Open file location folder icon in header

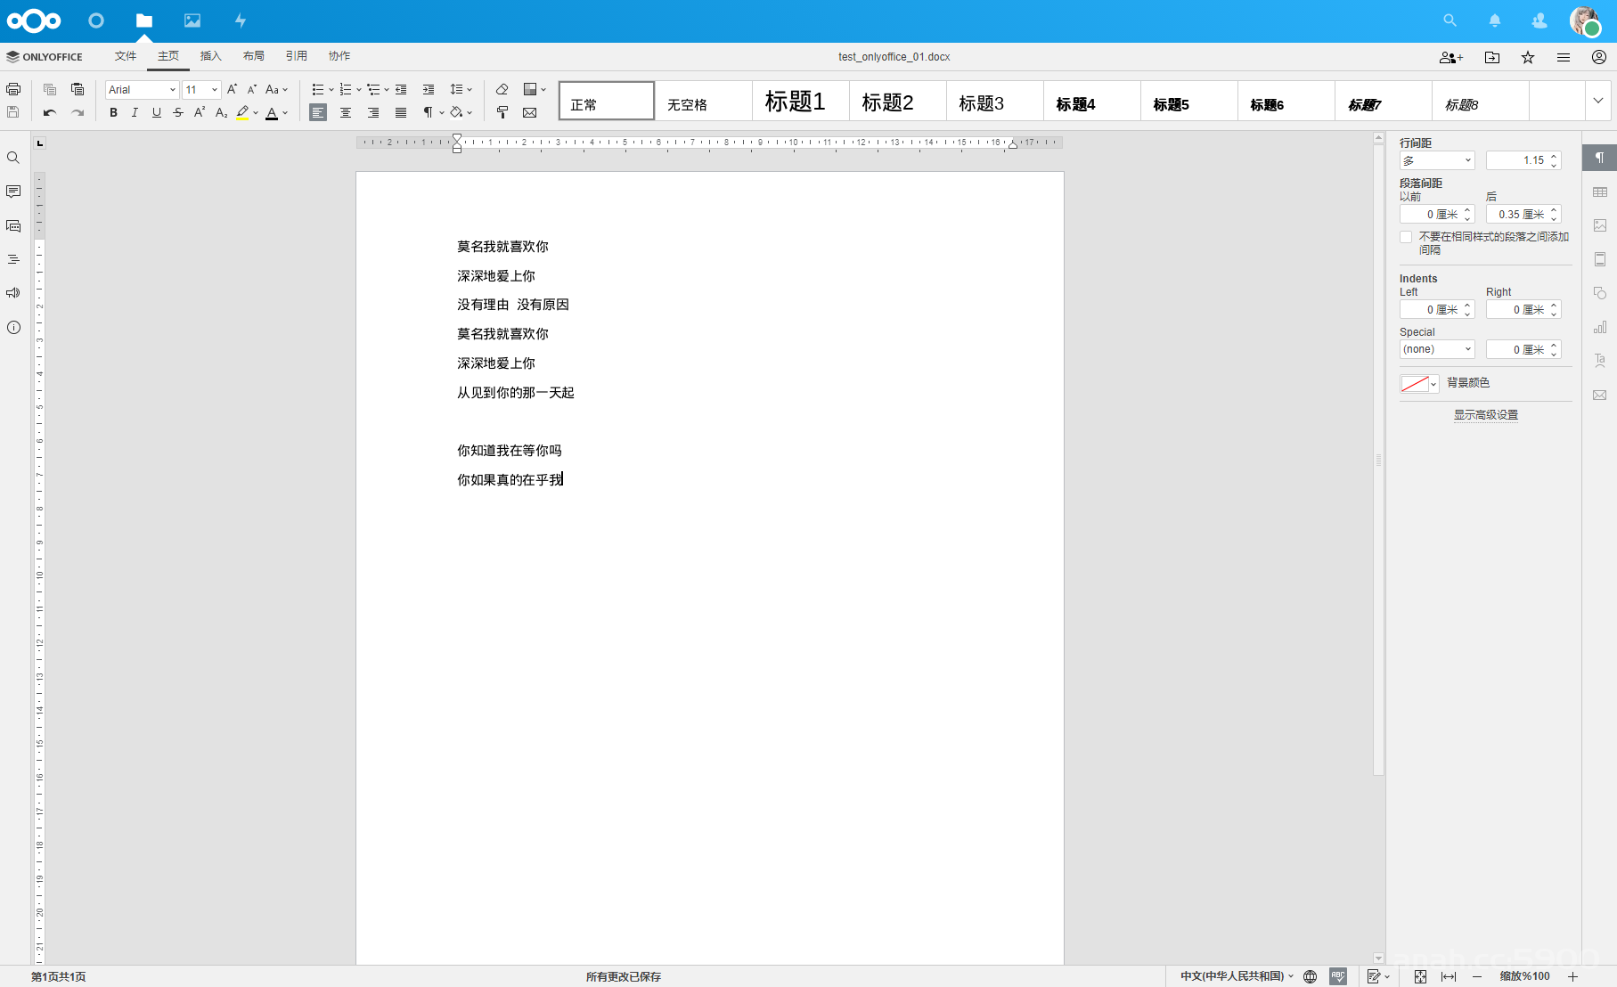coord(1492,57)
